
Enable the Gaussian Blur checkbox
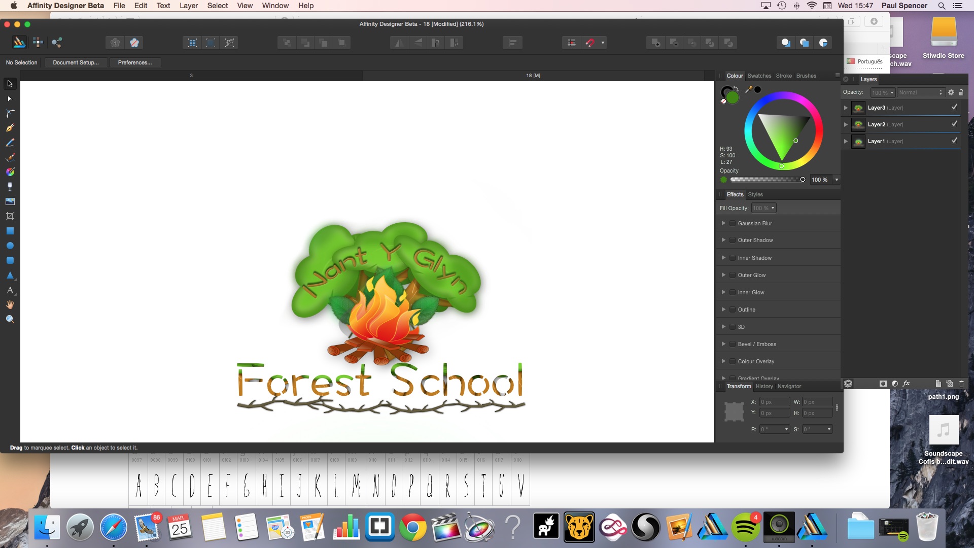tap(733, 223)
